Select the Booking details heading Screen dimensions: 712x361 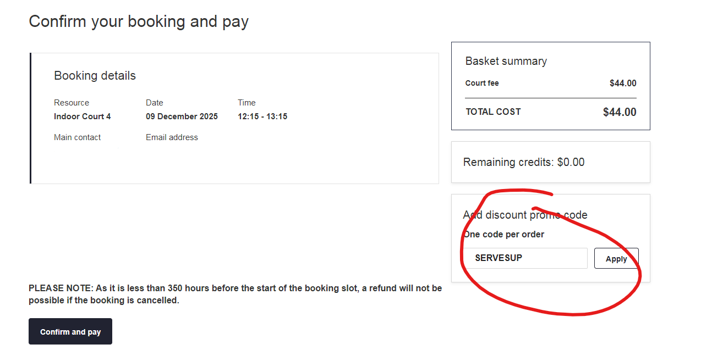coord(95,76)
